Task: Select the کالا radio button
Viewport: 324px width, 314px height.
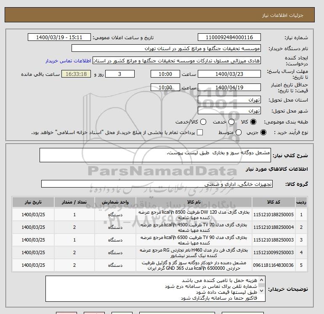Action: (253, 122)
